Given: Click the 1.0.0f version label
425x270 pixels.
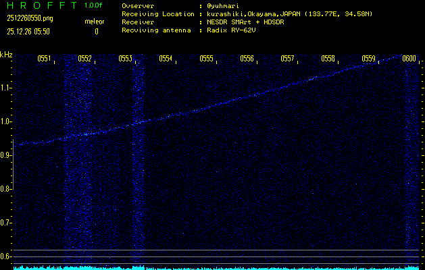Looking at the screenshot, I should [x=94, y=5].
